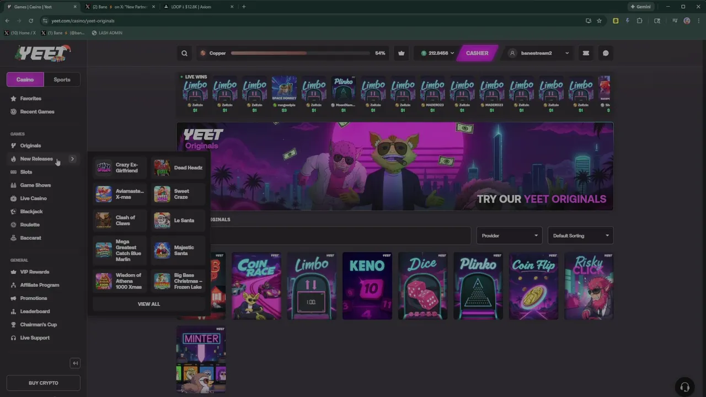Click the Yeet Originals promo banner
706x397 pixels.
click(x=395, y=166)
